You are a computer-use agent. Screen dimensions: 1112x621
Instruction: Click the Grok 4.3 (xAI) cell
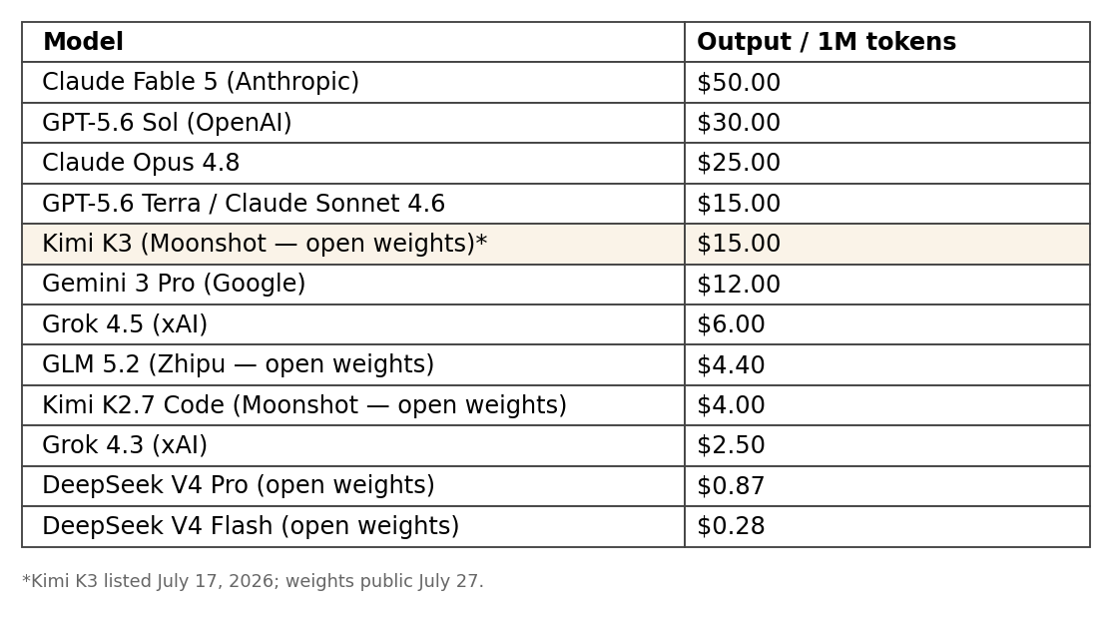(x=353, y=445)
